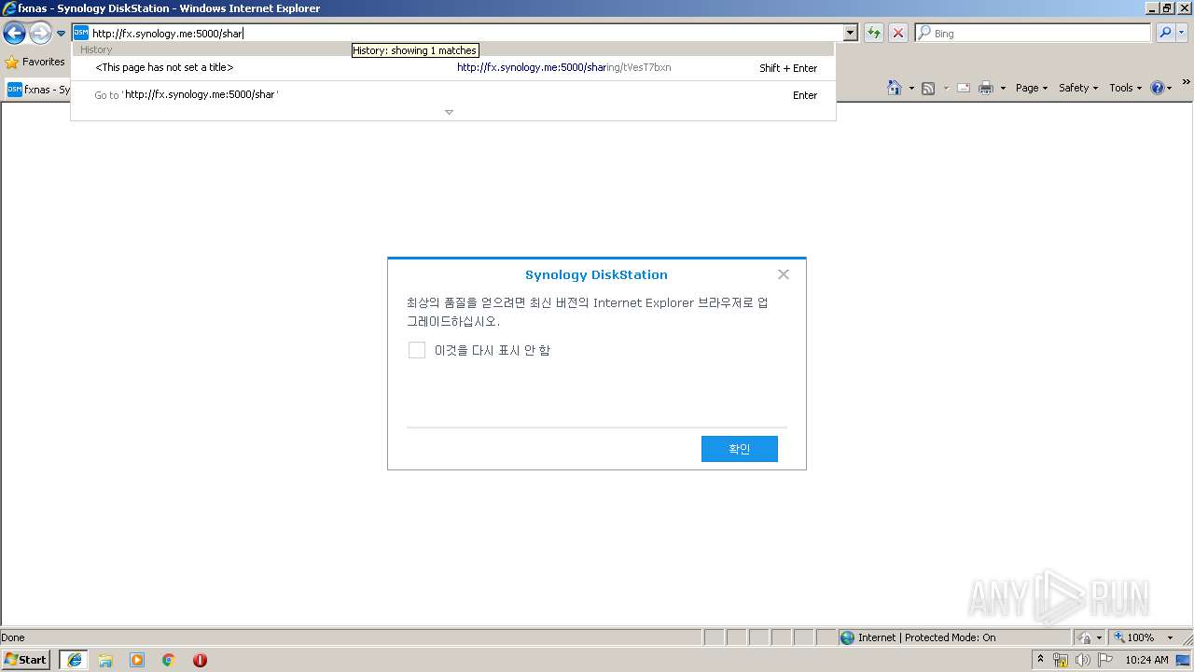Open the Safety menu

[x=1078, y=88]
